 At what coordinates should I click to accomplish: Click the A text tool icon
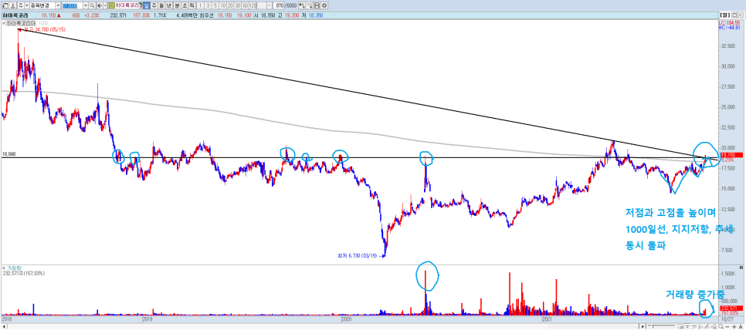[x=741, y=327]
